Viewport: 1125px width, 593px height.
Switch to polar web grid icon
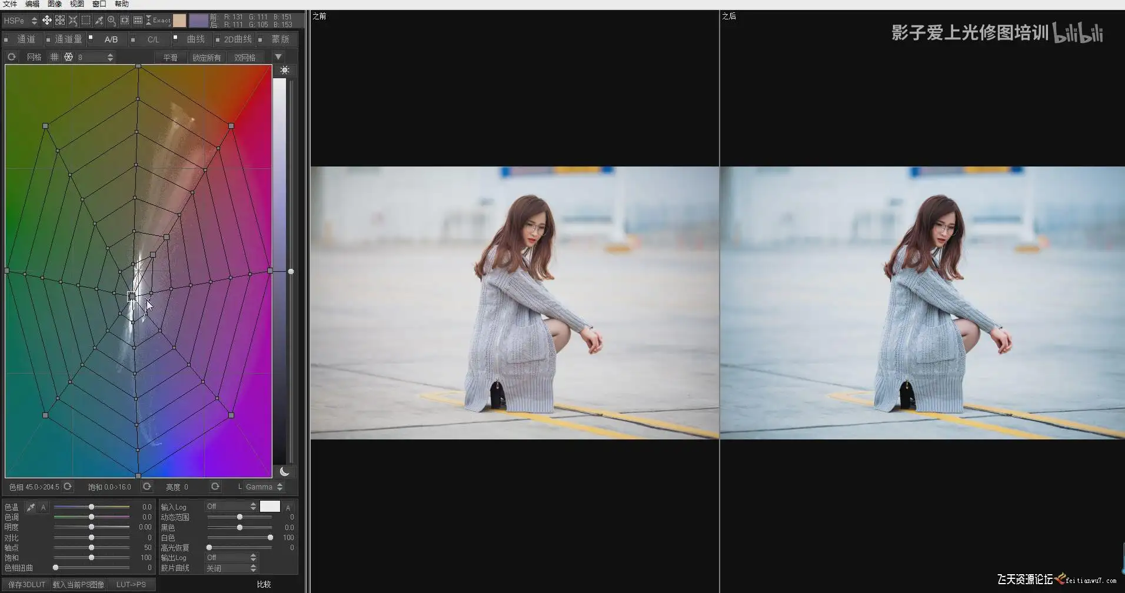68,57
